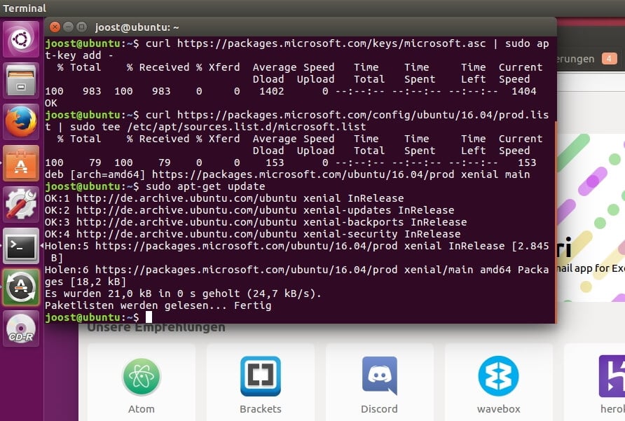Open the wavebox app icon
This screenshot has height=421, width=625.
click(x=498, y=376)
